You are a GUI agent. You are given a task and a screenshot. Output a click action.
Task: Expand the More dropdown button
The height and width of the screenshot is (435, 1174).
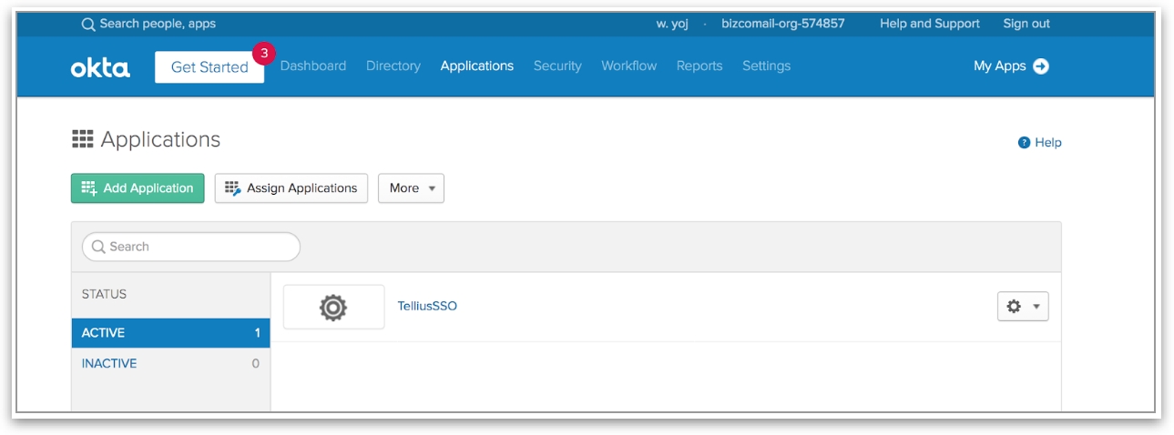pos(411,188)
